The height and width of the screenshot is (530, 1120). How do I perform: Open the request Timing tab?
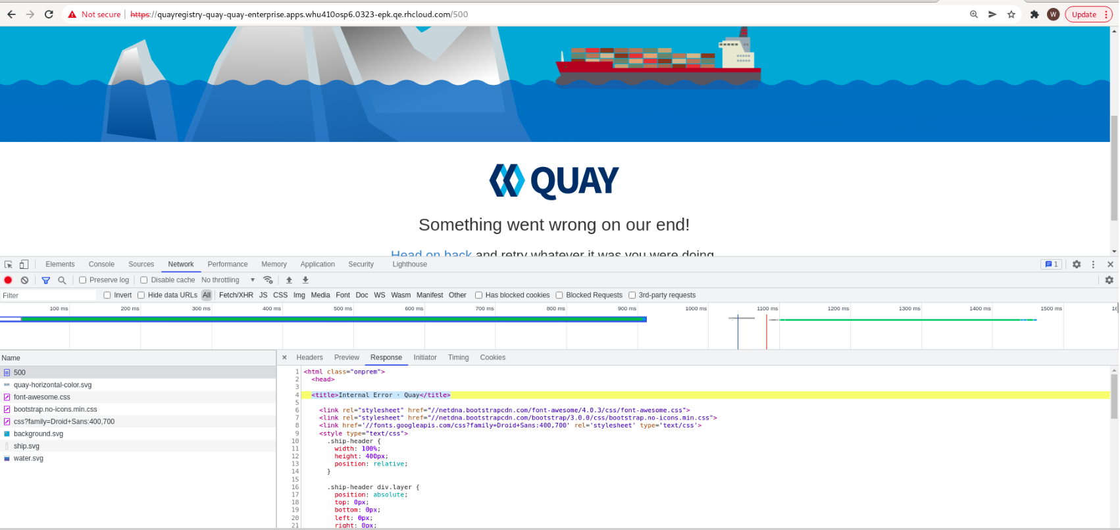point(459,358)
